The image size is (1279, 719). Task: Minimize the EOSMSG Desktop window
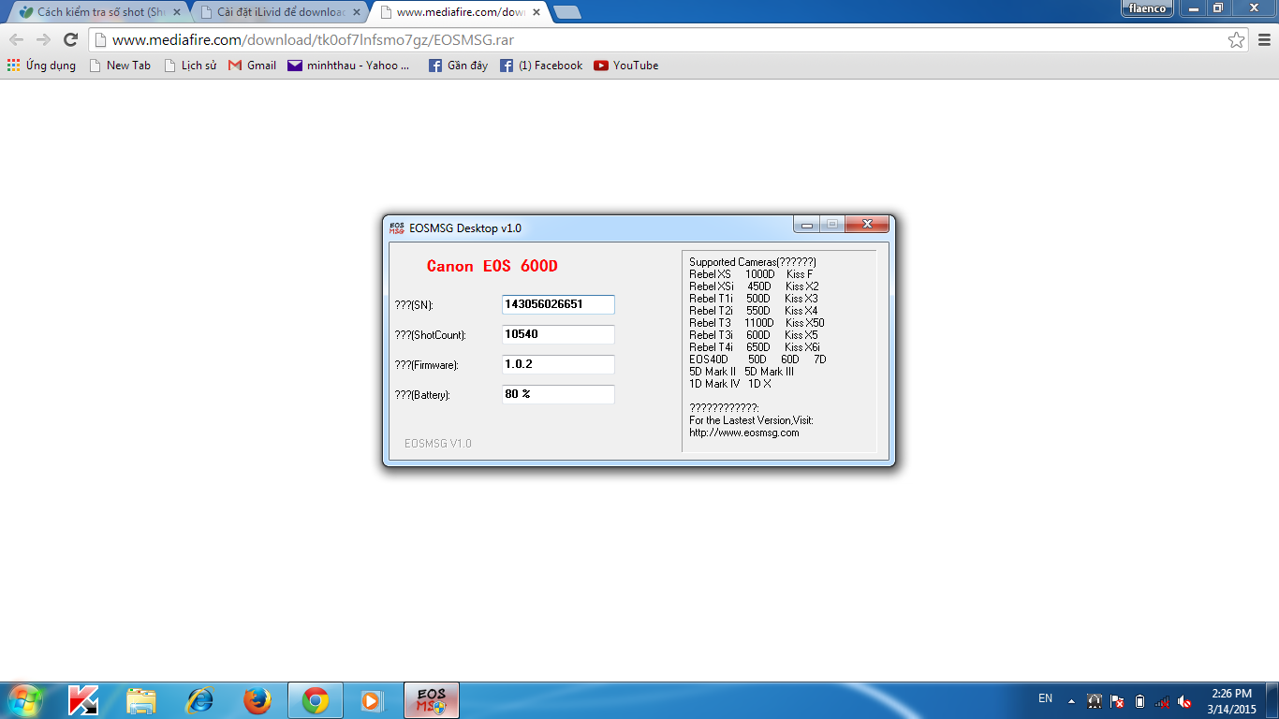[x=806, y=225]
